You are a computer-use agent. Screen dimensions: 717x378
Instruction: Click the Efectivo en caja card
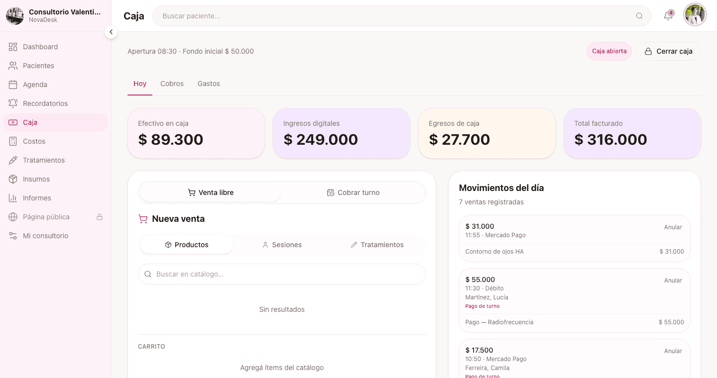[196, 133]
